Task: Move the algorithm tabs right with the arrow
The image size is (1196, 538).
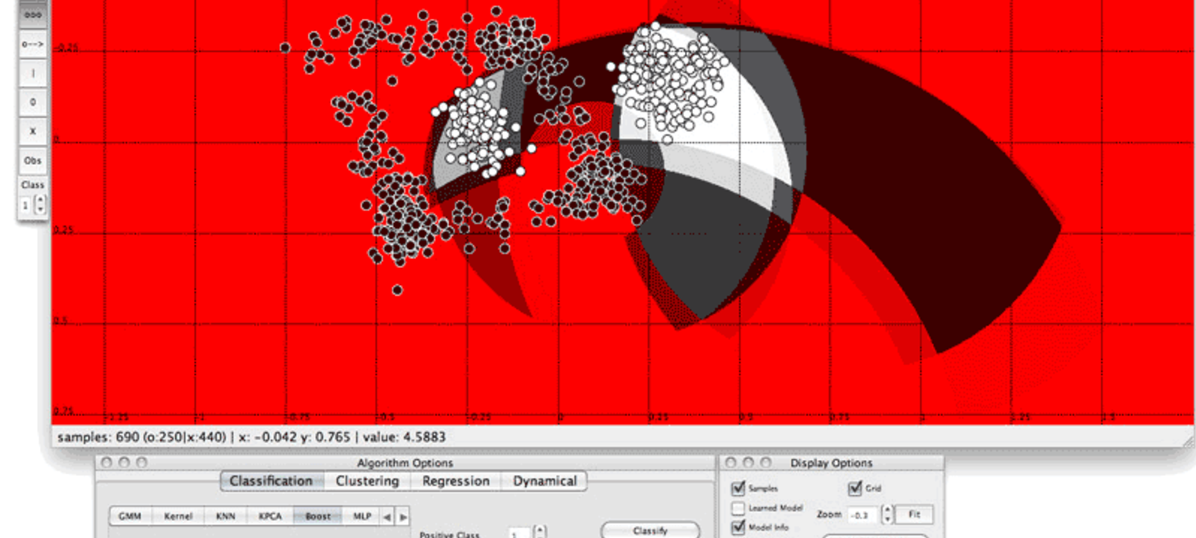Action: (x=401, y=516)
